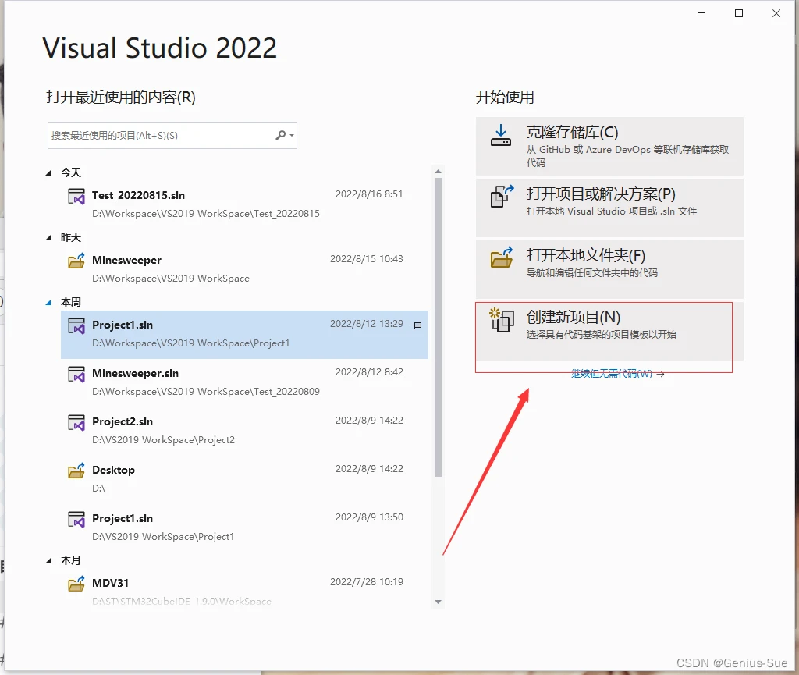799x675 pixels.
Task: Minimize the Visual Studio start window
Action: 701,13
